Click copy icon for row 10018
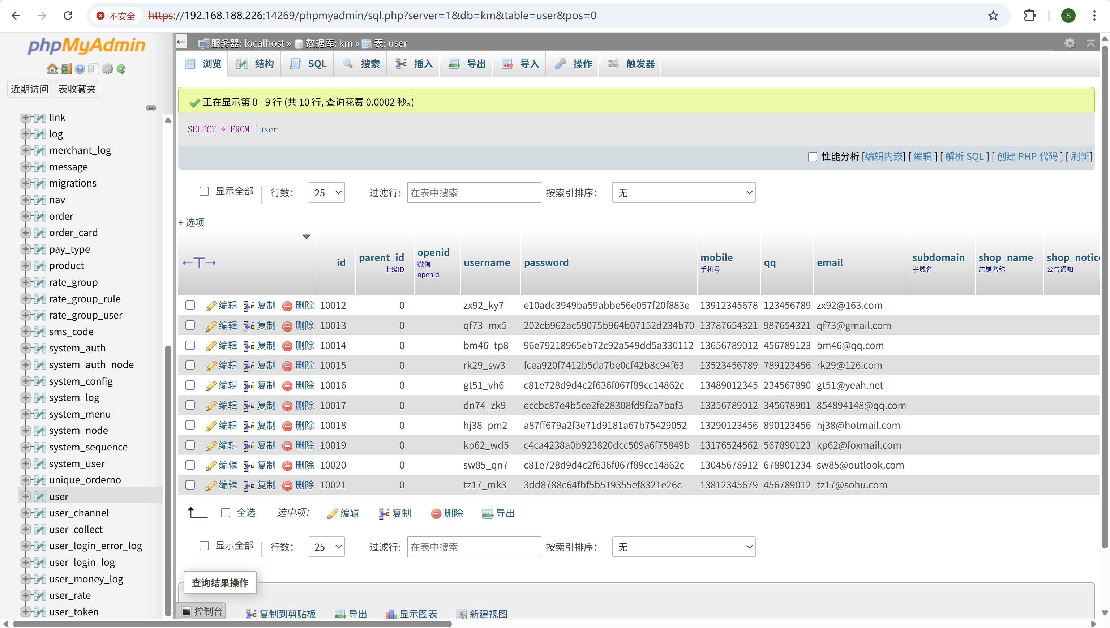The image size is (1110, 628). [x=249, y=426]
